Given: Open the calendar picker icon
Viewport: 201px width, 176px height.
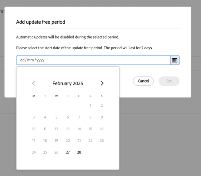Looking at the screenshot, I should (175, 60).
